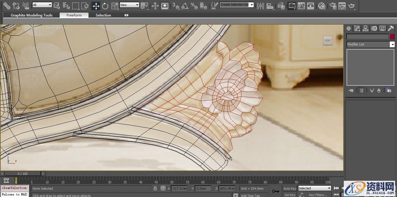This screenshot has height=197, width=397.
Task: Activate the Select and Rotate tool
Action: [105, 6]
